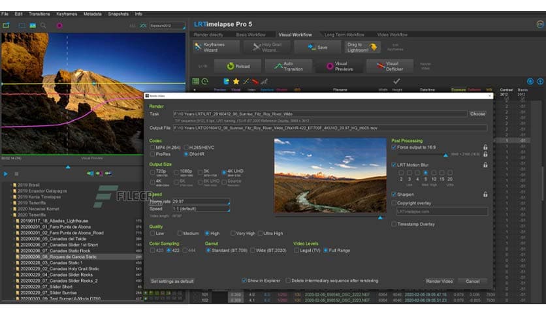Select Legal (TV) video levels
This screenshot has width=546, height=316.
[297, 250]
